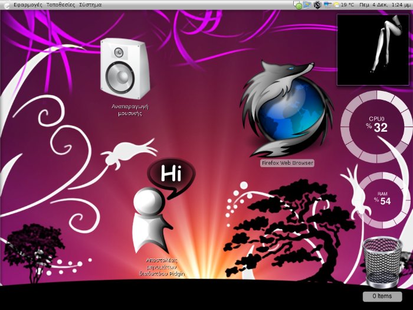Click the green status tray icon
Image resolution: width=413 pixels, height=310 pixels.
tap(297, 5)
